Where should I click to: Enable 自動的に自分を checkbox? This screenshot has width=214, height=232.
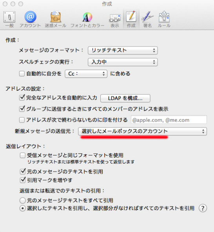point(22,74)
